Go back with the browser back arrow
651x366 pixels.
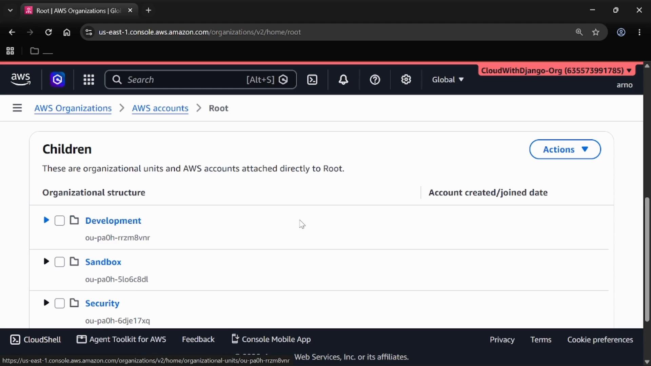point(12,32)
